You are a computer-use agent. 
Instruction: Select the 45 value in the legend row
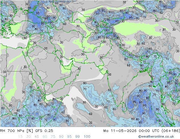[37, 137]
